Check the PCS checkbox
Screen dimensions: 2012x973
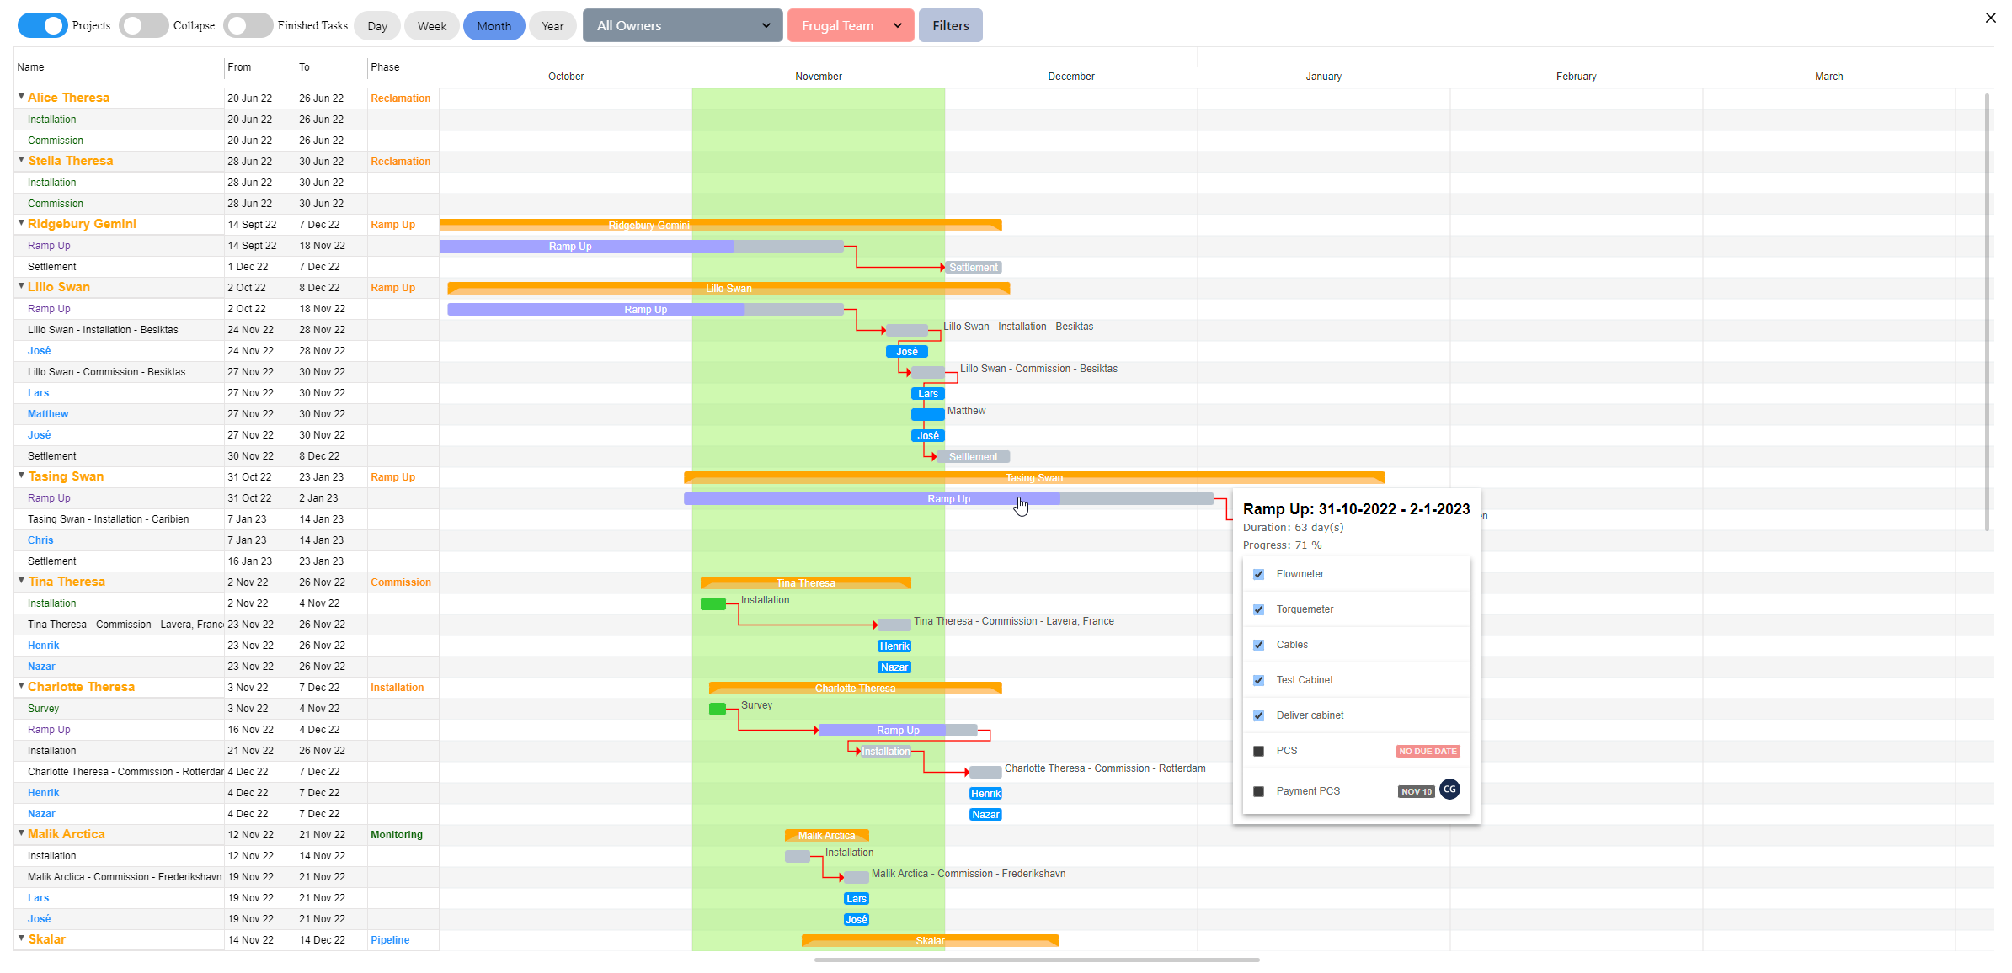coord(1258,750)
